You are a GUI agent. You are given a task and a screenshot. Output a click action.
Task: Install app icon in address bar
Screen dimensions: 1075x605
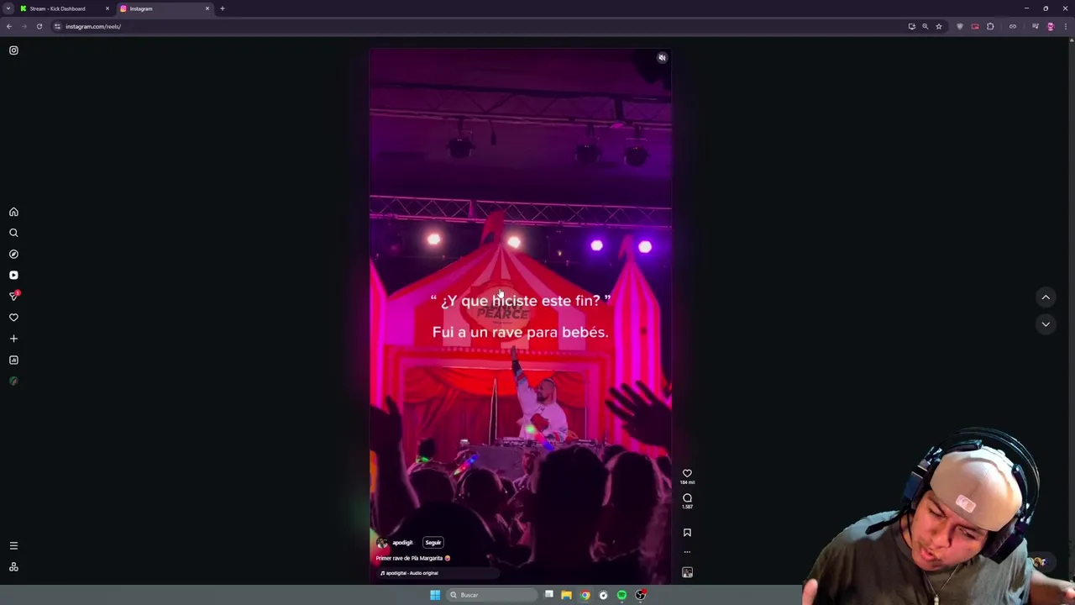click(x=911, y=26)
